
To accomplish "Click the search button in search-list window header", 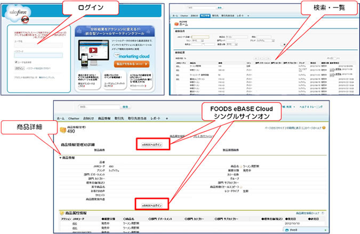I will (x=220, y=8).
